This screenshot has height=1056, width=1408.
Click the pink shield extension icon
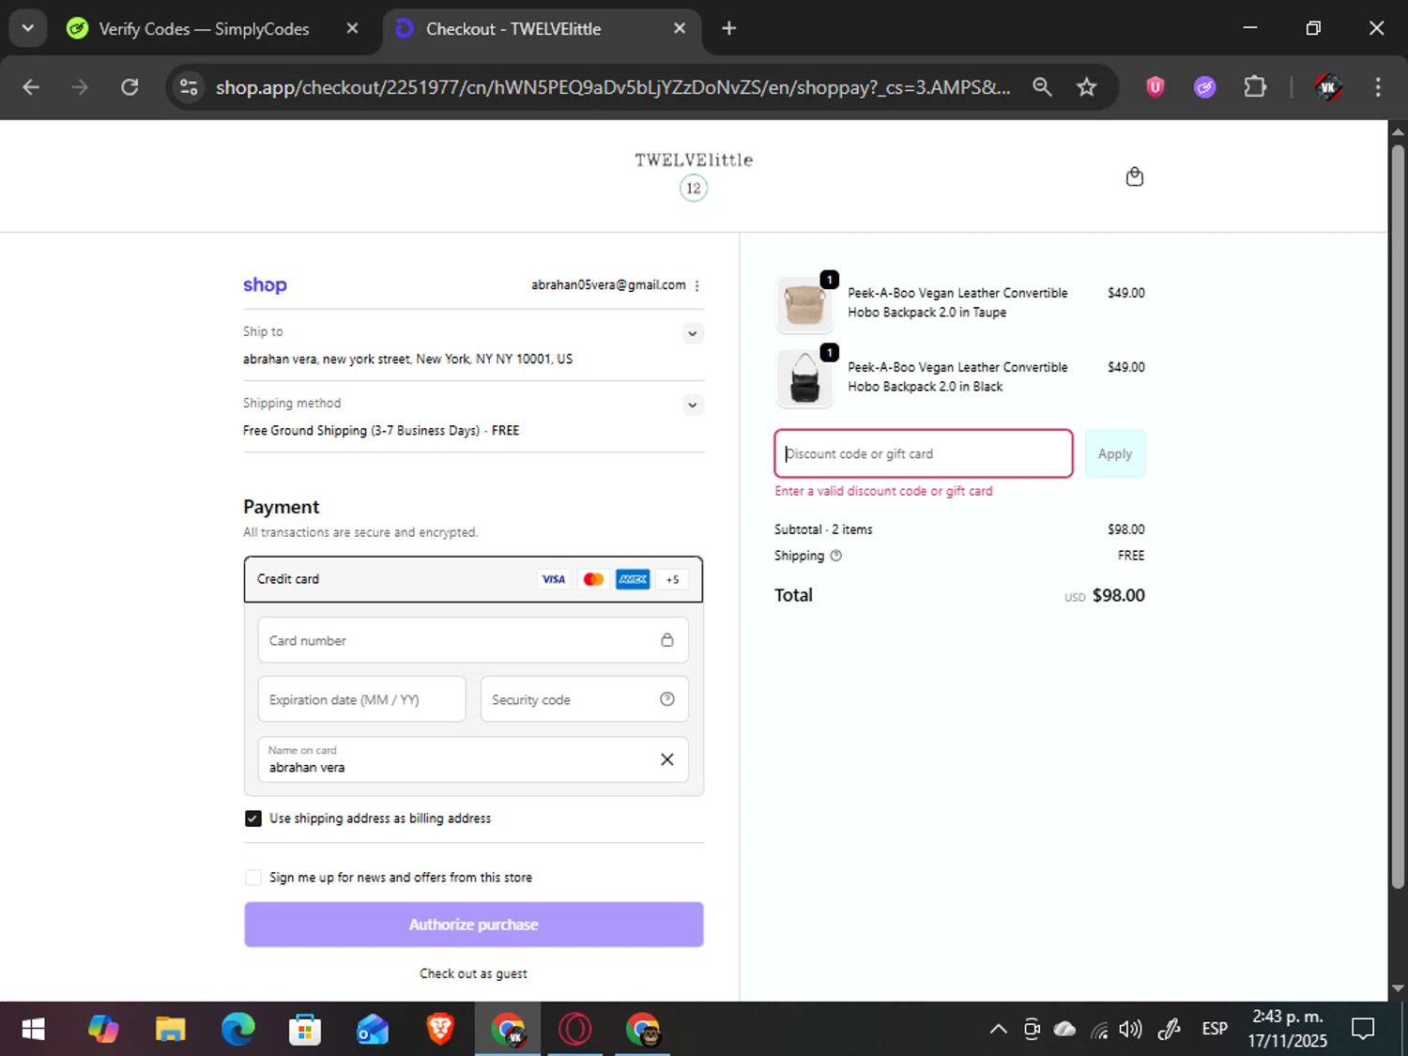[x=1155, y=87]
